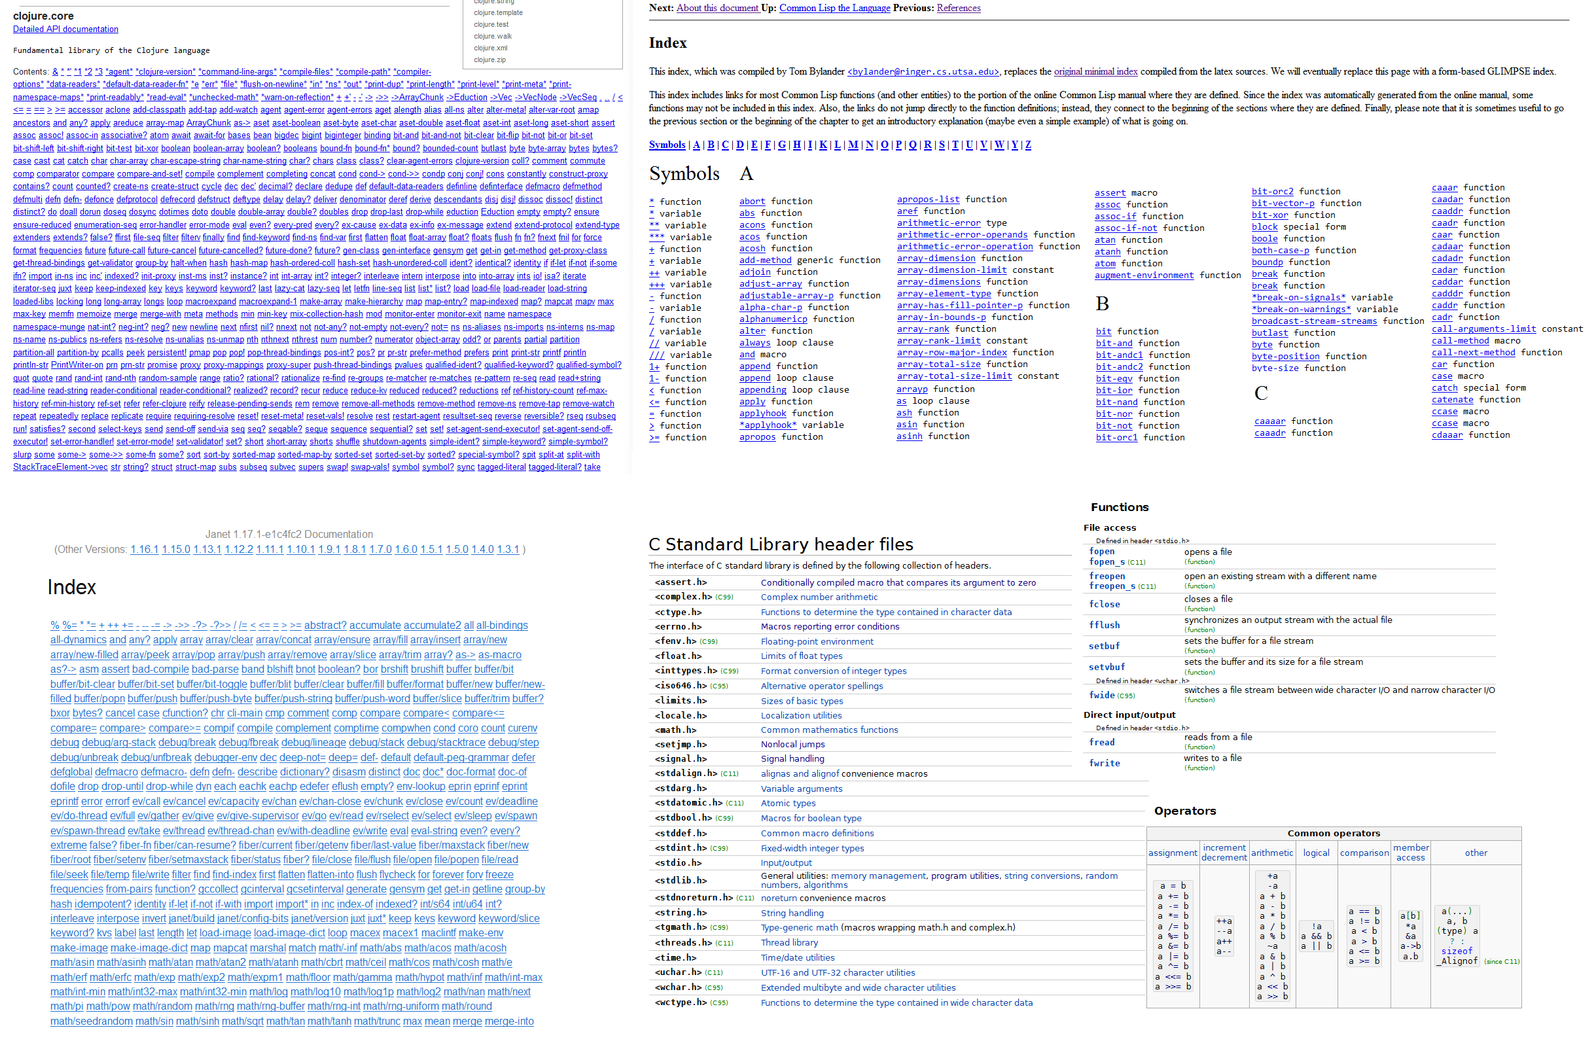This screenshot has width=1594, height=1064.
Task: Open the Detailed API documentation link under clojure.core
Action: (65, 29)
